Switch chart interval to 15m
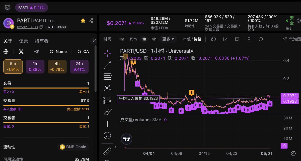The image size is (301, 161). coord(133,39)
